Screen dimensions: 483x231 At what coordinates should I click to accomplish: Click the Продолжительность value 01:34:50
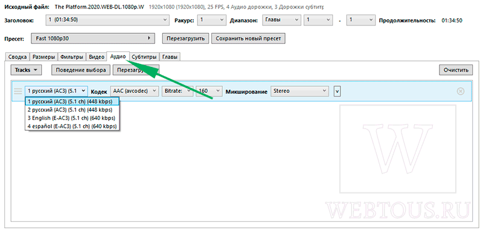tap(452, 21)
